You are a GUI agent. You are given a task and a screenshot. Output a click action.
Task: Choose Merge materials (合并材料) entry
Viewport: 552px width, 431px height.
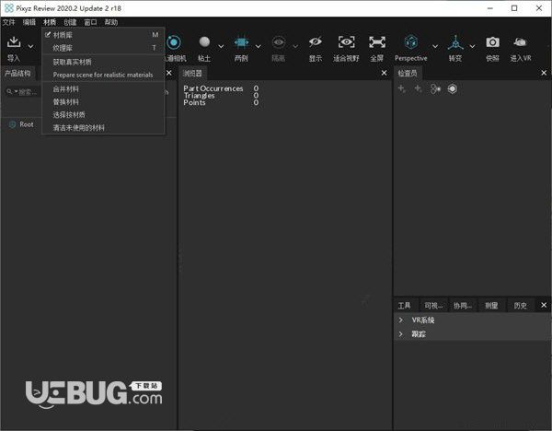click(103, 89)
